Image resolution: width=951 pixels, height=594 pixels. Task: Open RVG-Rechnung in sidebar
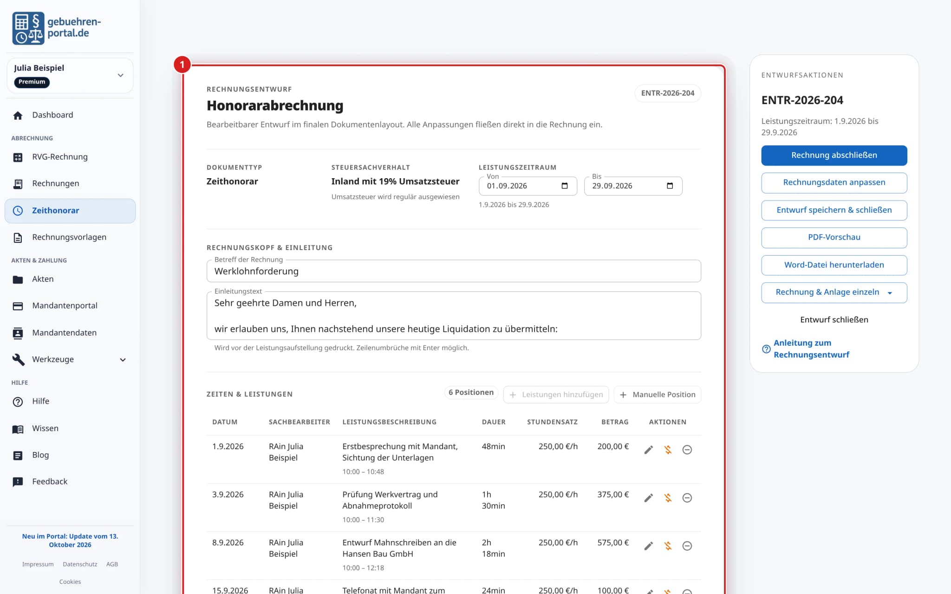coord(70,157)
